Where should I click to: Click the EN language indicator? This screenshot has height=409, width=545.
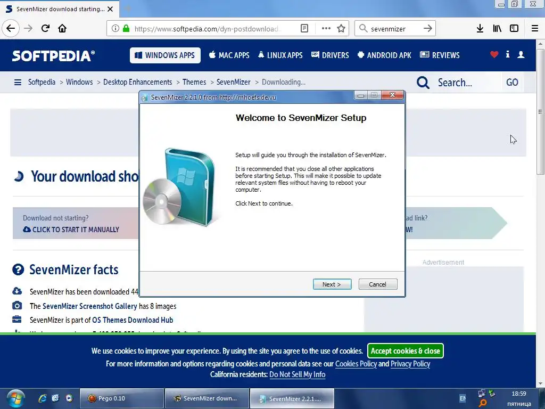click(463, 398)
